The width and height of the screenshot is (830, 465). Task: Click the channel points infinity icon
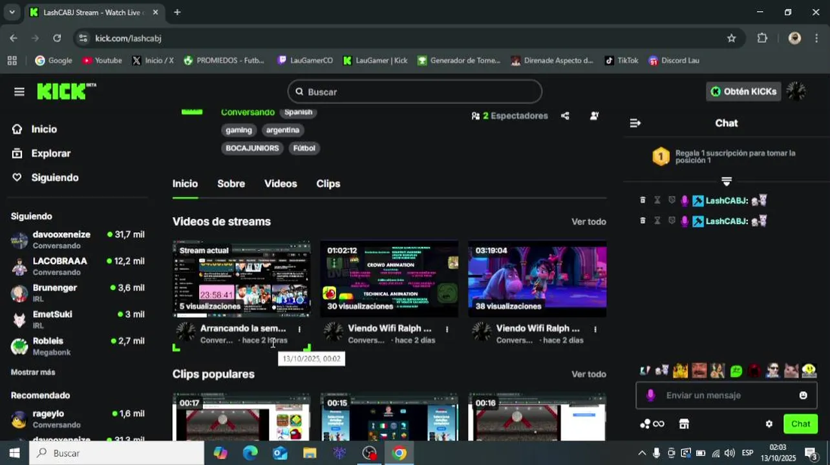[x=652, y=424]
